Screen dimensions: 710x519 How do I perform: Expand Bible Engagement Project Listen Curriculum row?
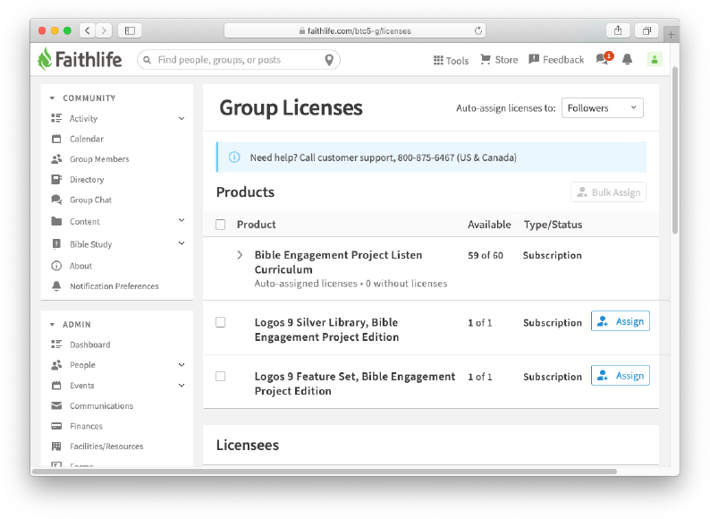point(240,255)
